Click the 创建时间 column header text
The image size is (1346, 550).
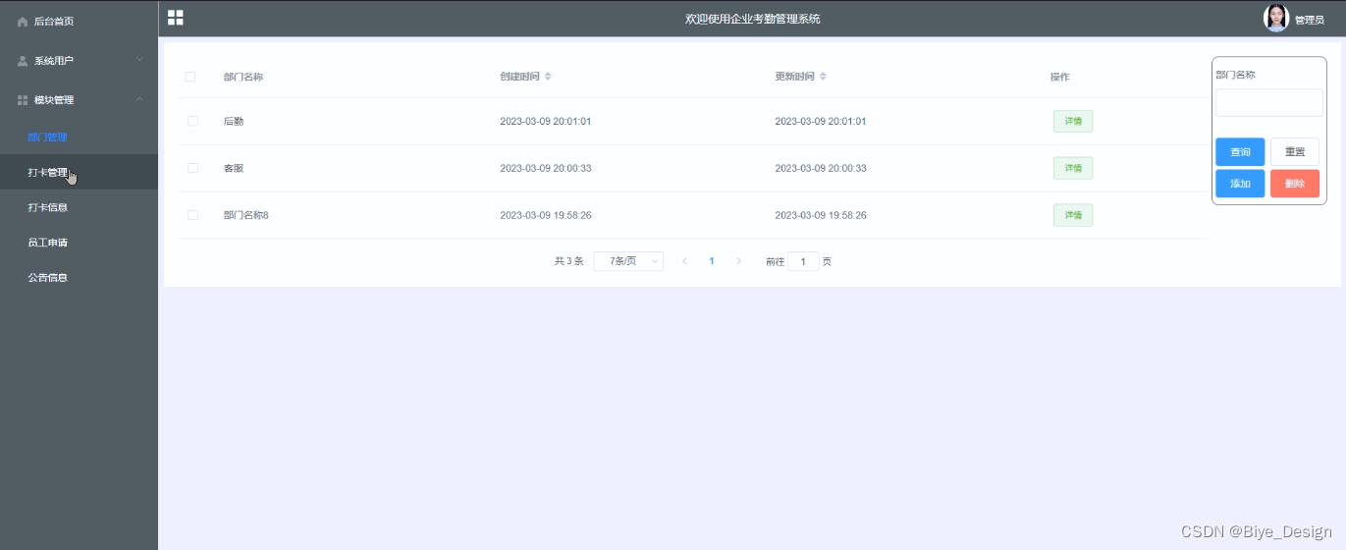519,77
